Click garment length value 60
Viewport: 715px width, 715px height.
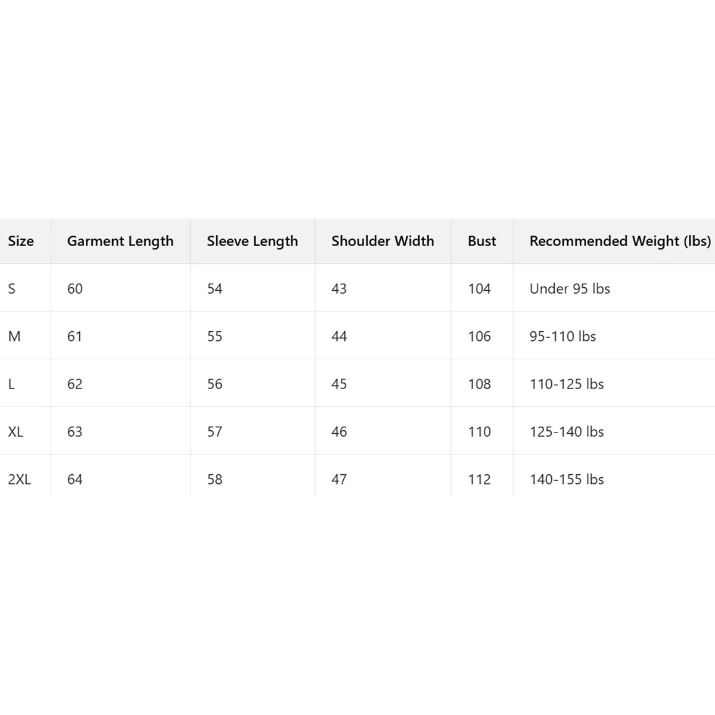tap(75, 289)
